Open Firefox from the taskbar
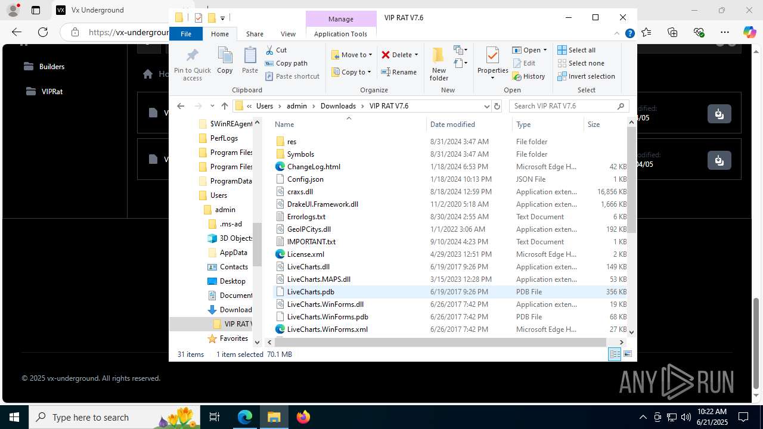Viewport: 763px width, 429px height. point(303,417)
